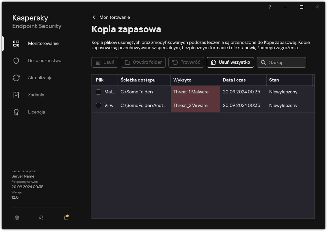Select the Licencja key icon
Image resolution: width=327 pixels, height=231 pixels.
pos(16,112)
